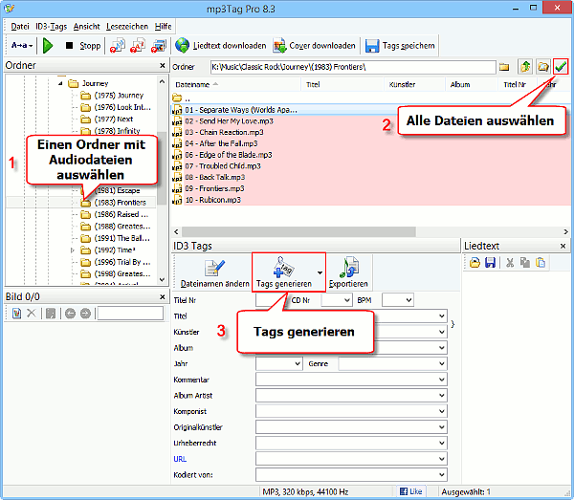Screen dimensions: 574x500
Task: Expand the (1992) Time³ folder node
Action: pyautogui.click(x=73, y=250)
